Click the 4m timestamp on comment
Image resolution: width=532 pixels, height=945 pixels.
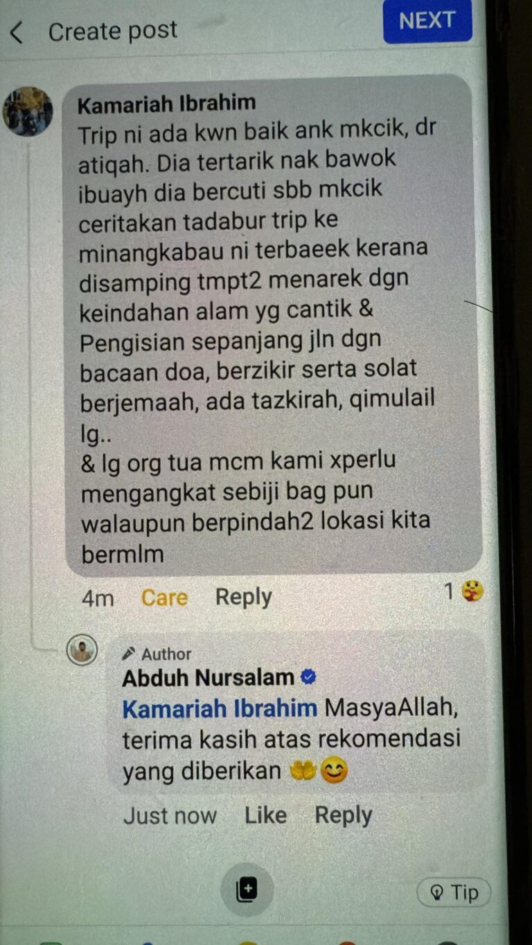98,598
